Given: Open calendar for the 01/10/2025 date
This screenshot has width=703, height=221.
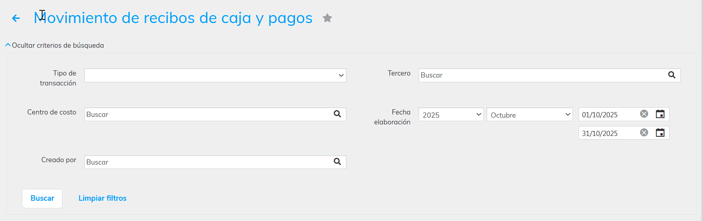Looking at the screenshot, I should point(660,114).
